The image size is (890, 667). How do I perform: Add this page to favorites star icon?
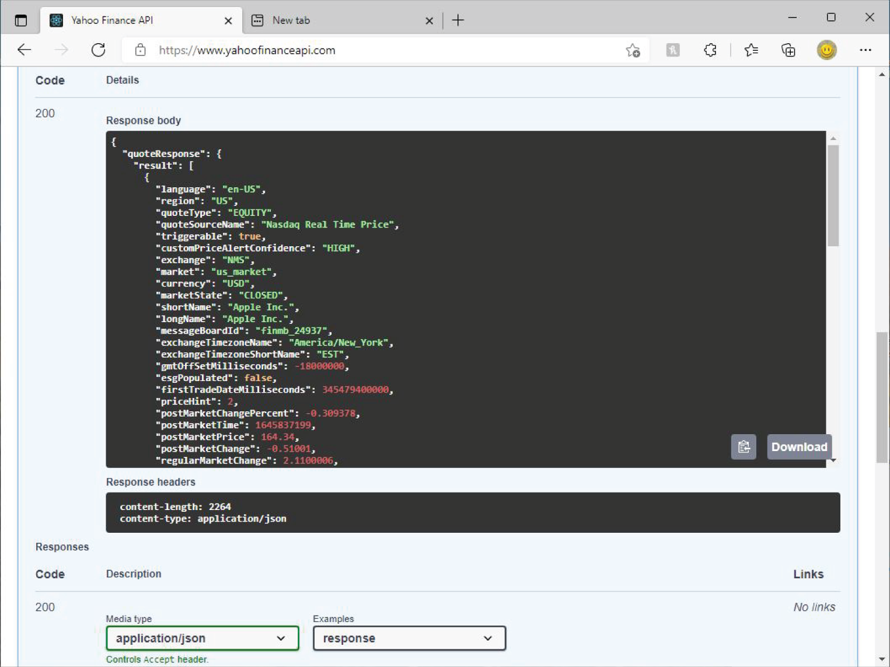[x=633, y=51]
